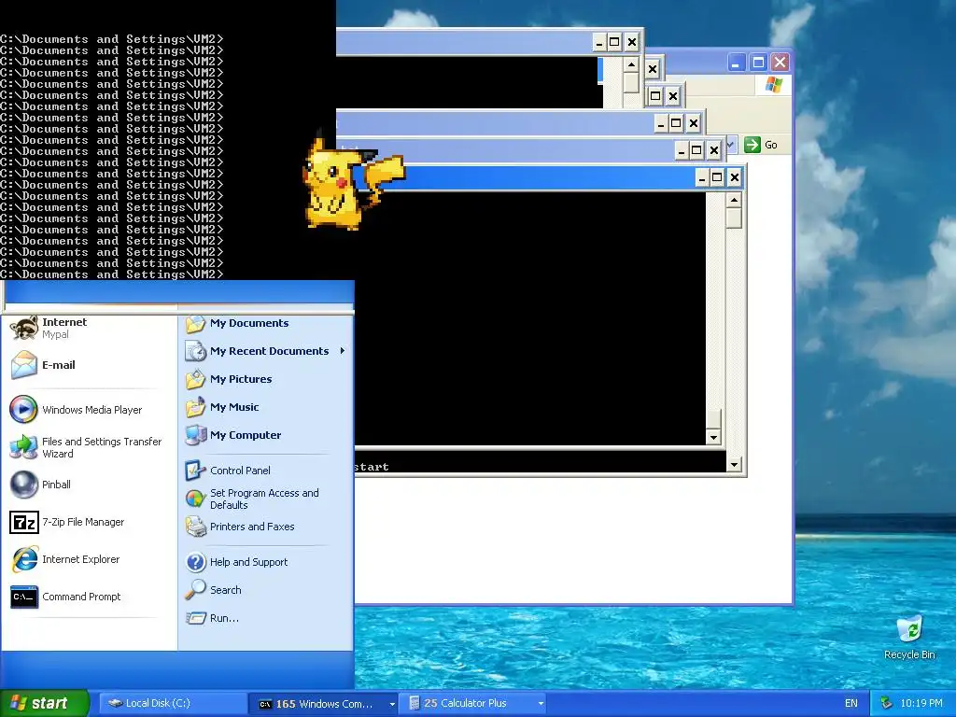
Task: Expand Windows Command group dropdown arrow
Action: [392, 704]
